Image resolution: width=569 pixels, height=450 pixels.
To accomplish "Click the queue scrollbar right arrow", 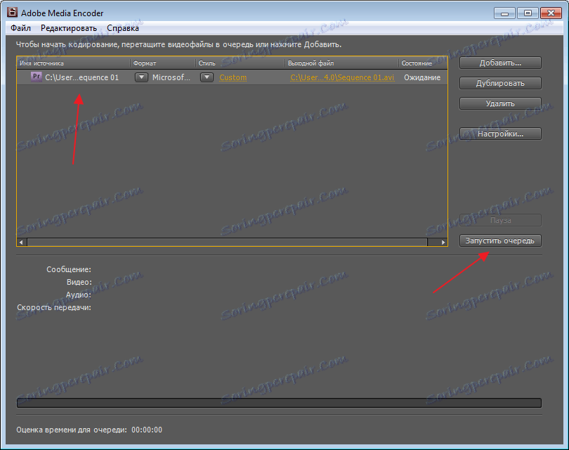I will click(x=443, y=243).
